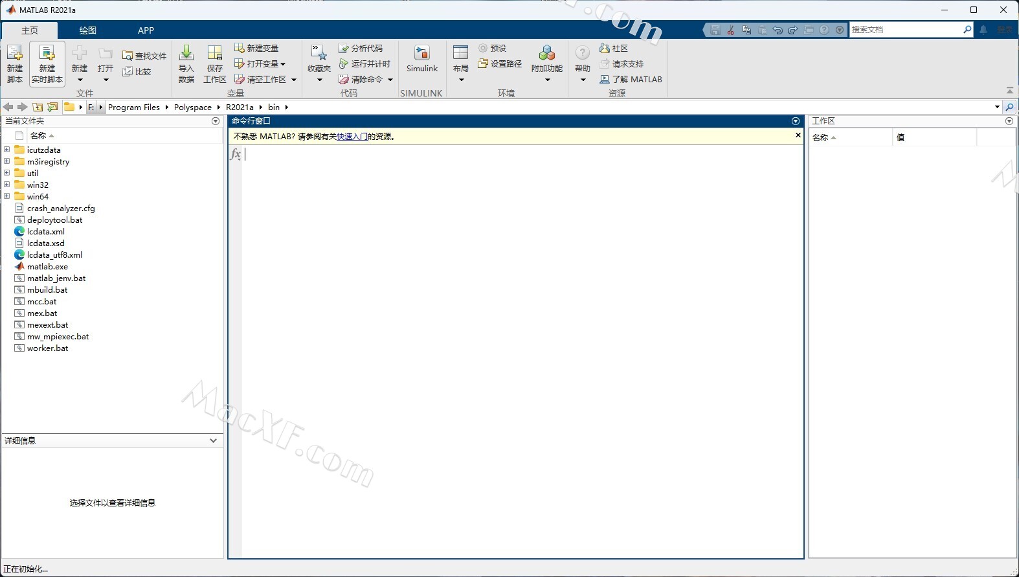
Task: Collapse the Details (详细信息) panel chevron
Action: click(x=213, y=440)
